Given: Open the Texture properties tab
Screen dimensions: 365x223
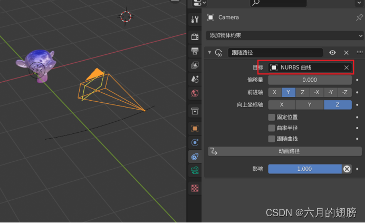Looking at the screenshot, I should pyautogui.click(x=195, y=188).
